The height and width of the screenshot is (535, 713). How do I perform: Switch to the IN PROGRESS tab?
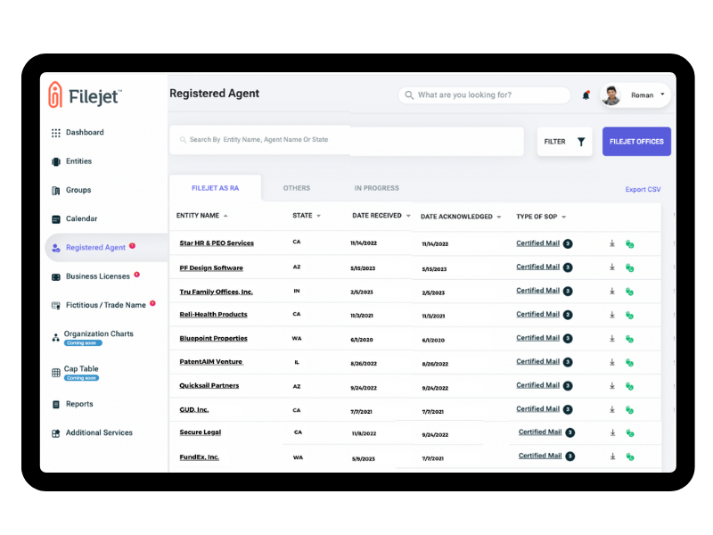coord(376,188)
